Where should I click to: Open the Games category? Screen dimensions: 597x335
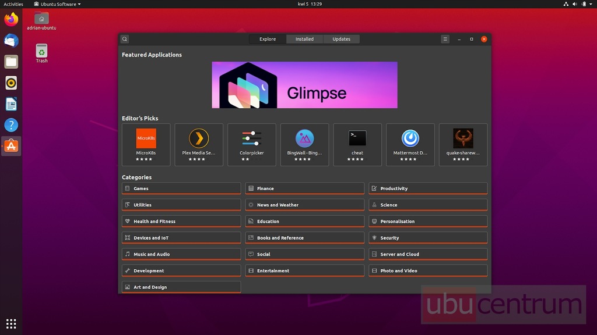181,188
